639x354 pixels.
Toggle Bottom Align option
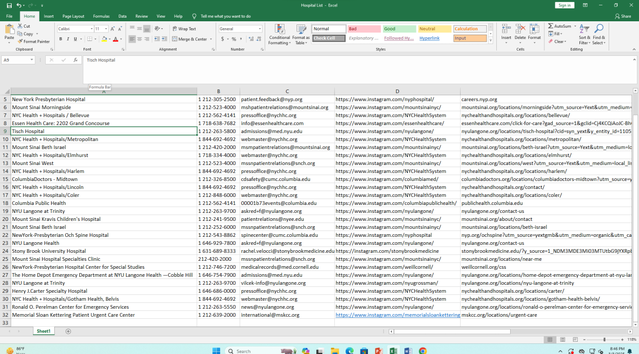(x=147, y=29)
